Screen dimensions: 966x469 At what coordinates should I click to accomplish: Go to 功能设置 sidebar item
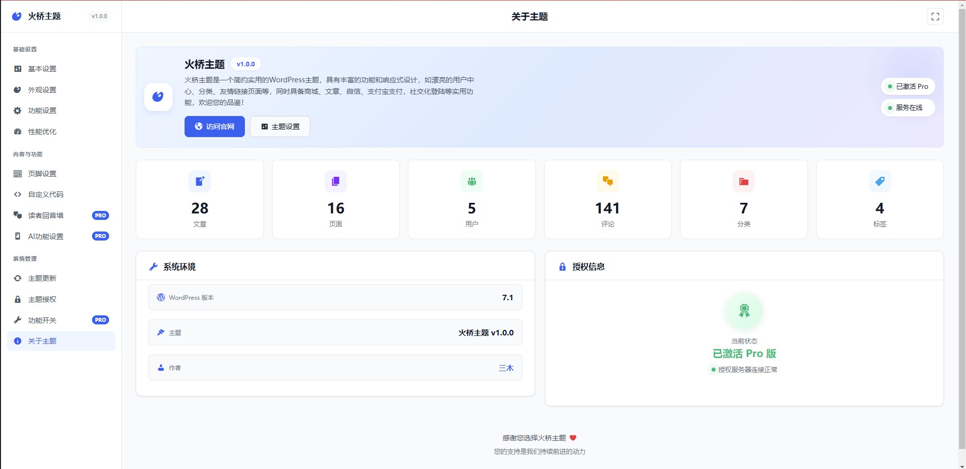click(x=61, y=110)
